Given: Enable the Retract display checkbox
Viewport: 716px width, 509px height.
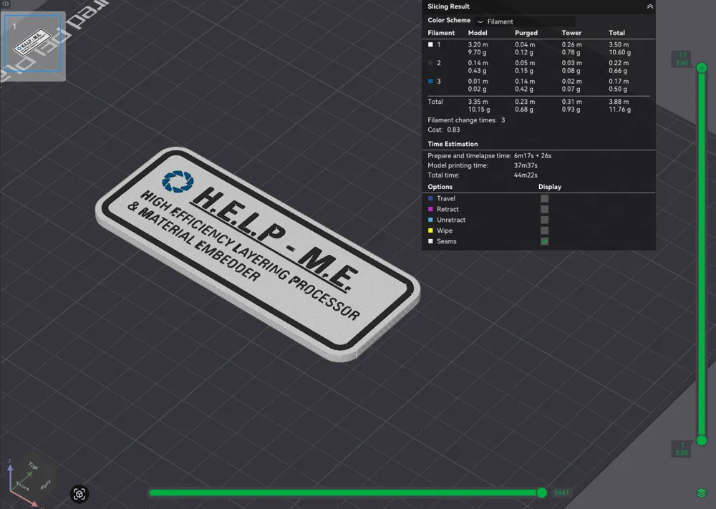Looking at the screenshot, I should coord(544,209).
